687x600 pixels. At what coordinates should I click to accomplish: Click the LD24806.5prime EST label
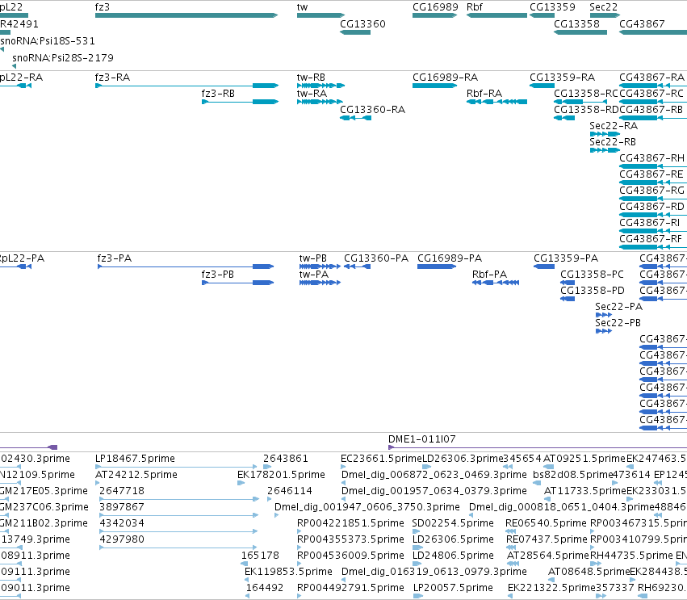pyautogui.click(x=454, y=556)
